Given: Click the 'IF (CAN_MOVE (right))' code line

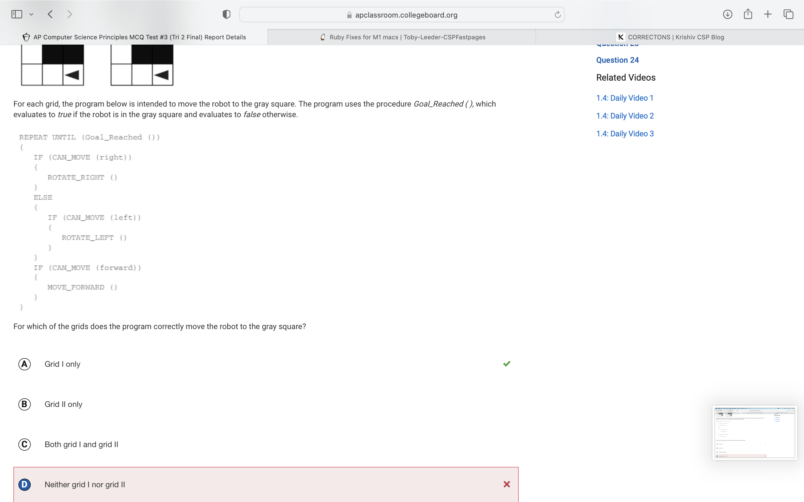Looking at the screenshot, I should point(83,158).
